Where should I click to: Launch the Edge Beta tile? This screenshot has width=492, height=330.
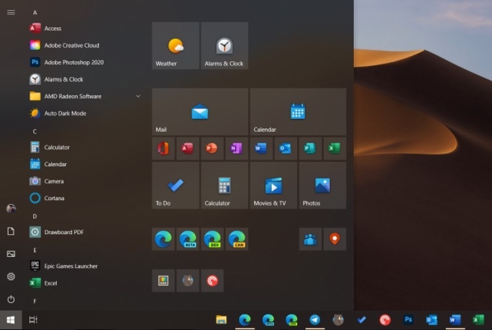188,239
